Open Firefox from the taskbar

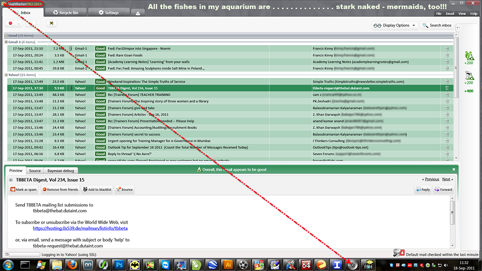pyautogui.click(x=72, y=265)
